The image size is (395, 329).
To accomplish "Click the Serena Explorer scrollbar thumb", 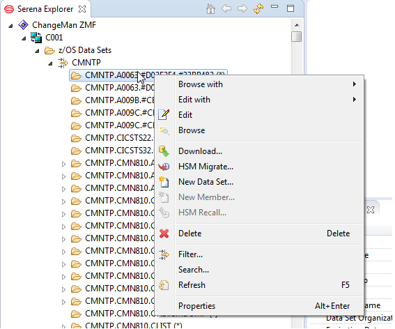I will pos(297,36).
